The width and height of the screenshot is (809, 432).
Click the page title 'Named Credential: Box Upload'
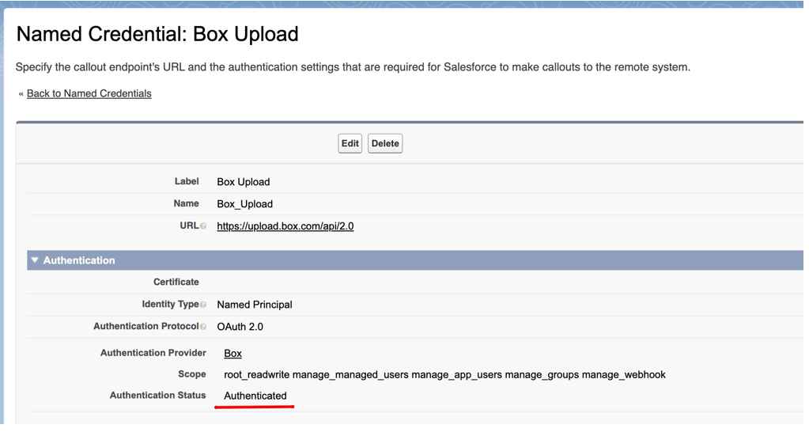[x=157, y=34]
